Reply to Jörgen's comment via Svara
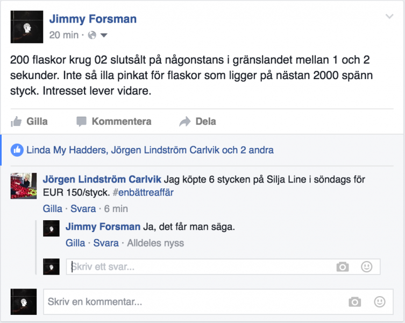This screenshot has height=323, width=405. [x=83, y=208]
